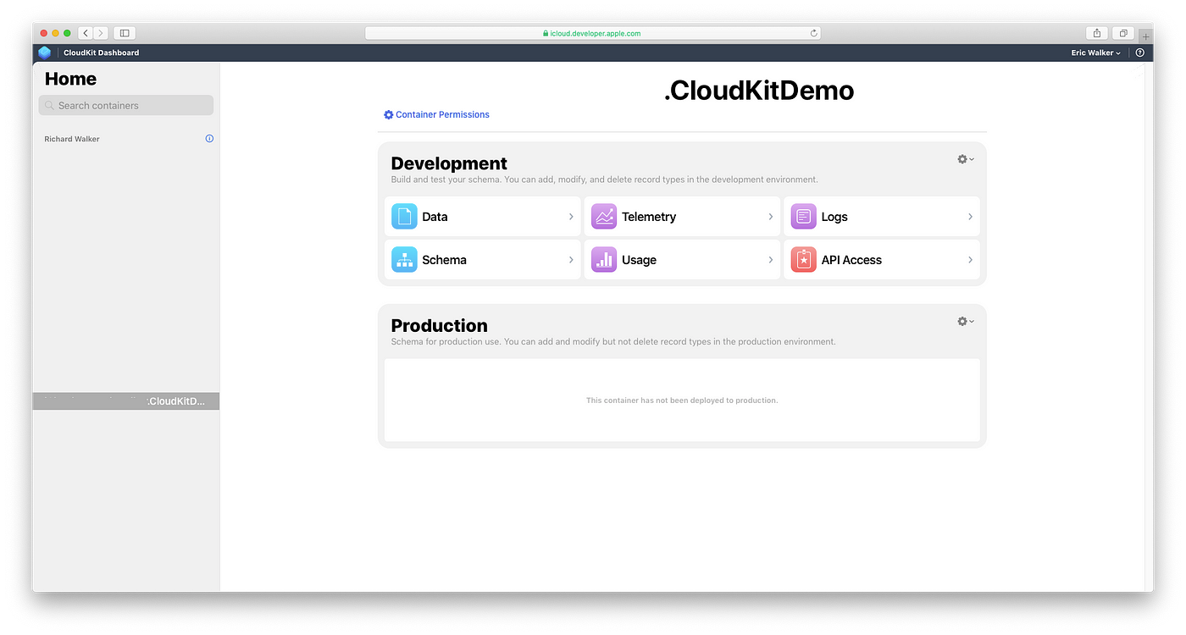Select the Logs label
The height and width of the screenshot is (635, 1186).
point(834,217)
